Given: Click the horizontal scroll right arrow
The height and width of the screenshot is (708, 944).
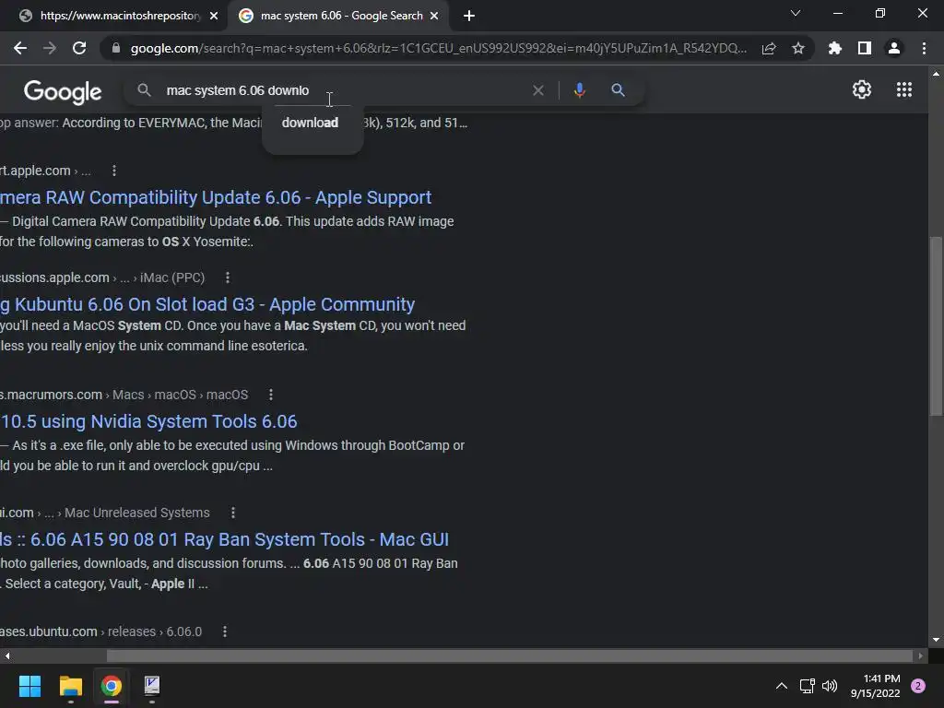Looking at the screenshot, I should point(920,655).
